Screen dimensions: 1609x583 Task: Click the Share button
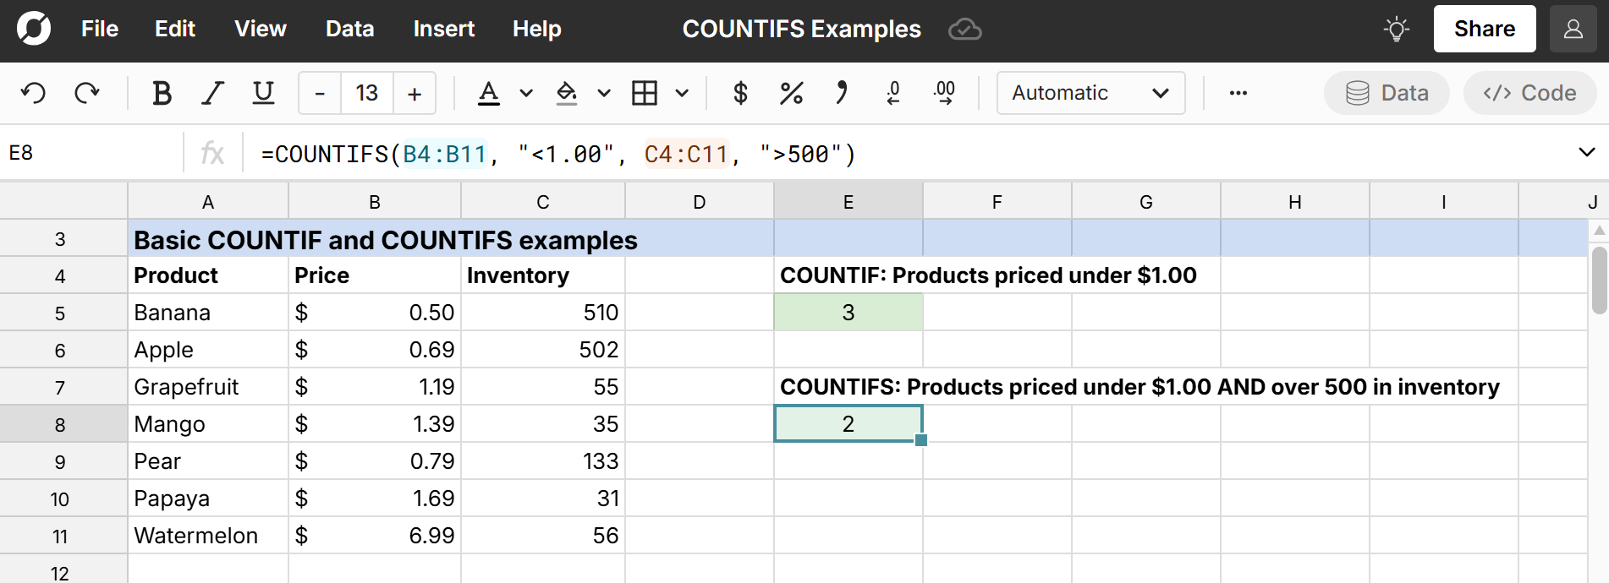click(1484, 29)
